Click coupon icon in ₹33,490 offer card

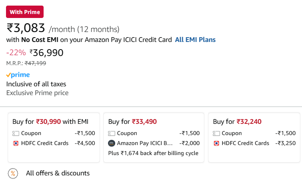[112, 133]
